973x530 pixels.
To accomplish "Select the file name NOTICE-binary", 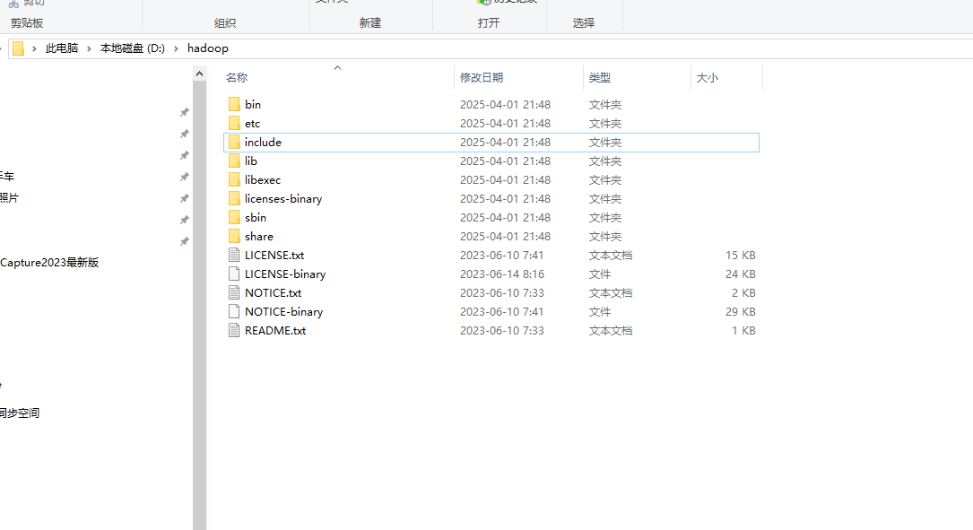I will [283, 311].
